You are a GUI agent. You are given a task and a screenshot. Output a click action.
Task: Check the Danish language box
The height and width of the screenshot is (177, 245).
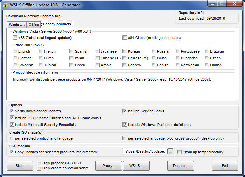154,65
